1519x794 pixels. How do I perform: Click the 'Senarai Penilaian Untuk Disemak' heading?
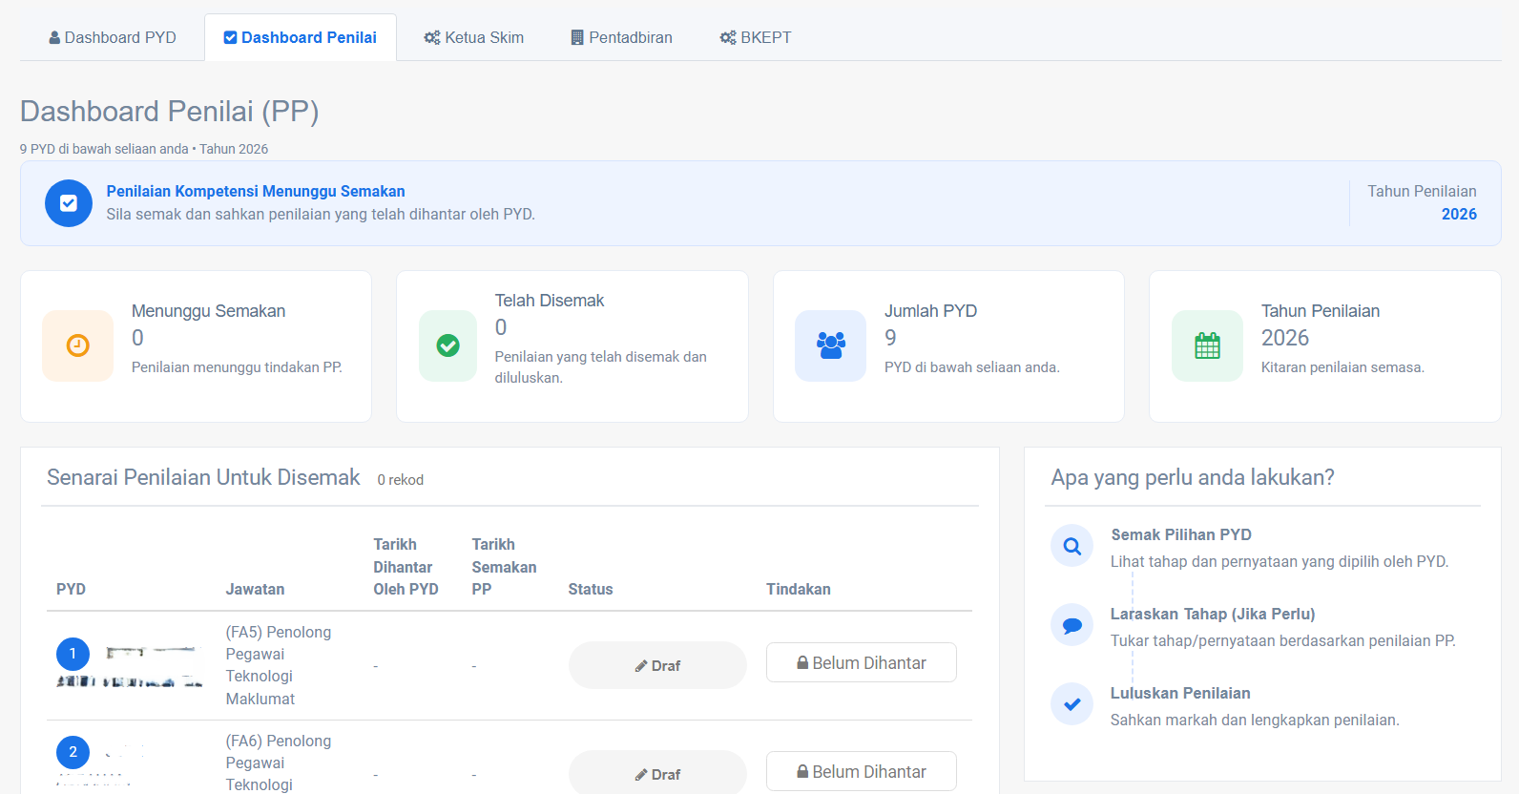[203, 477]
